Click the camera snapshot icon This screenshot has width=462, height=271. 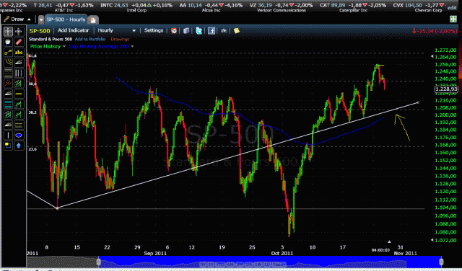224,30
